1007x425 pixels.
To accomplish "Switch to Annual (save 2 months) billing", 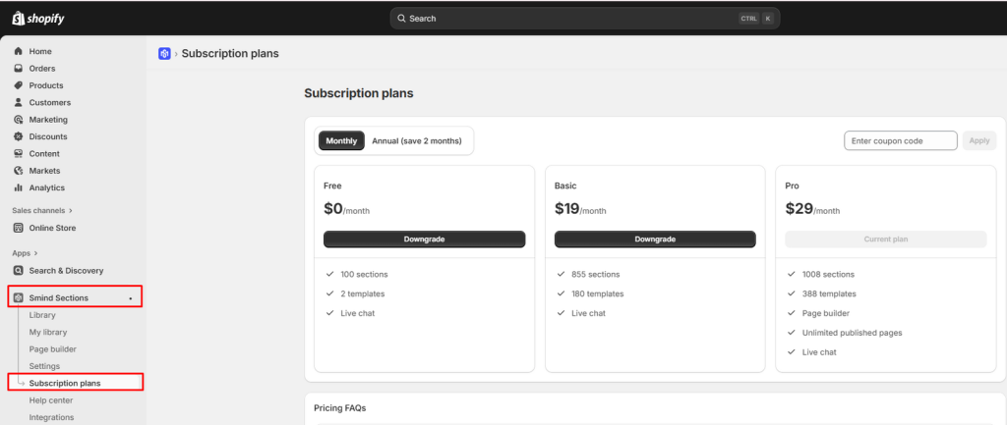I will [x=417, y=141].
